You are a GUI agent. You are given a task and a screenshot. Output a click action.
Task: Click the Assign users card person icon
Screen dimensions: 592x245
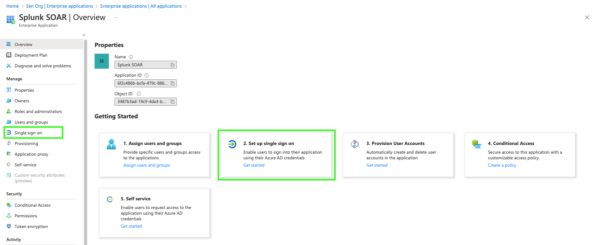click(x=111, y=144)
